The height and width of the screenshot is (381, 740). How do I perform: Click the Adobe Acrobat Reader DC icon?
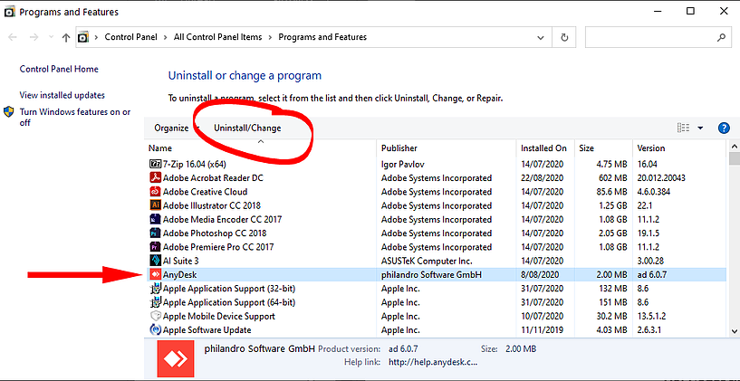pyautogui.click(x=155, y=177)
